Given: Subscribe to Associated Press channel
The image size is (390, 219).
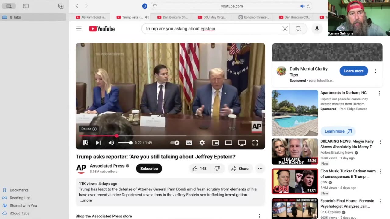Looking at the screenshot, I should [x=149, y=169].
